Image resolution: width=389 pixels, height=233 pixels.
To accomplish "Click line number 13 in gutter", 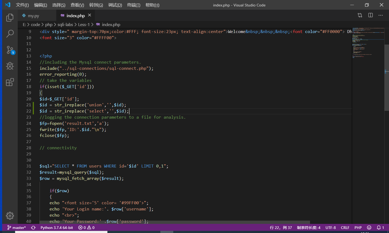I will click(29, 56).
